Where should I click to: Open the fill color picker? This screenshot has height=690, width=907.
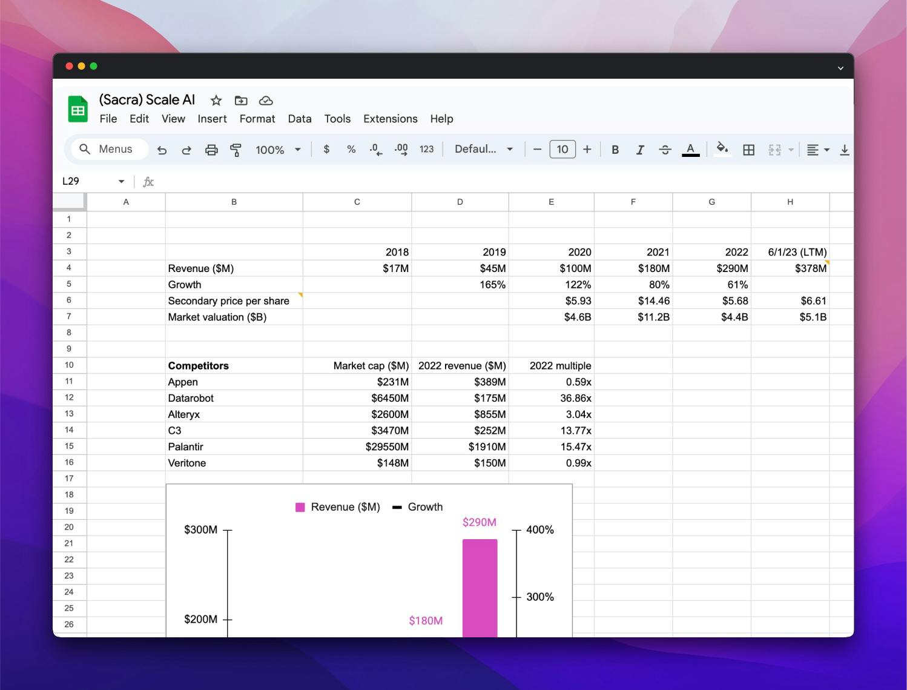722,149
